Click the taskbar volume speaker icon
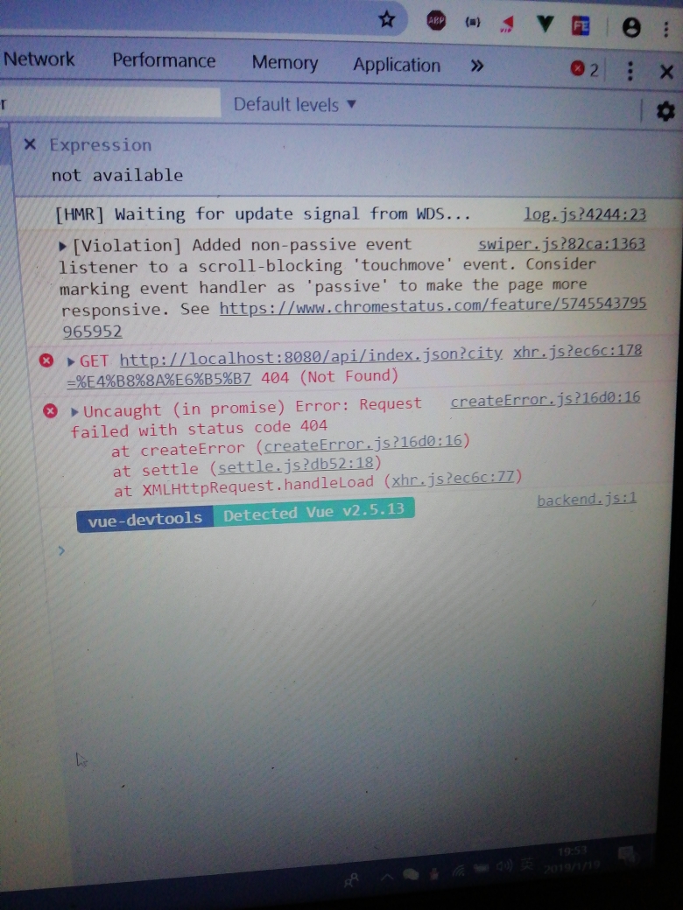 click(x=504, y=867)
